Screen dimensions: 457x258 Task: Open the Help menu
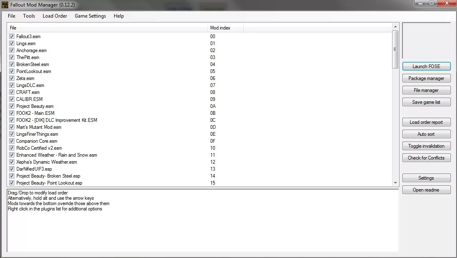(x=119, y=16)
